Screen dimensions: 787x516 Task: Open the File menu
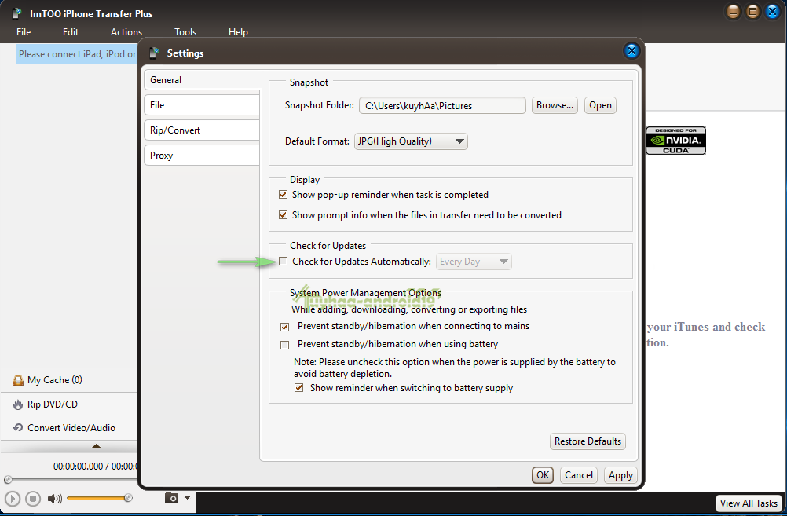(24, 31)
